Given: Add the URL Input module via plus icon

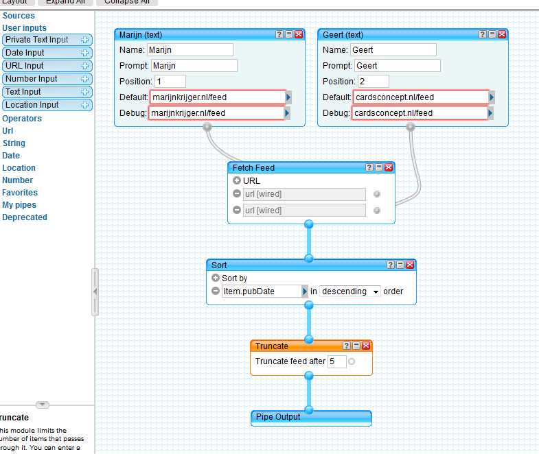Looking at the screenshot, I should point(84,66).
